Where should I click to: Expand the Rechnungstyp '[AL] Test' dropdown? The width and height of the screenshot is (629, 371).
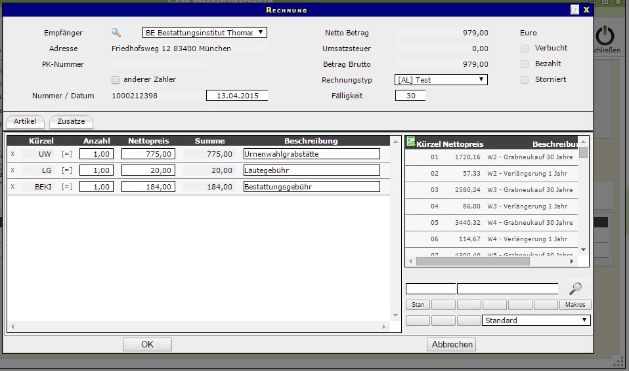point(441,80)
